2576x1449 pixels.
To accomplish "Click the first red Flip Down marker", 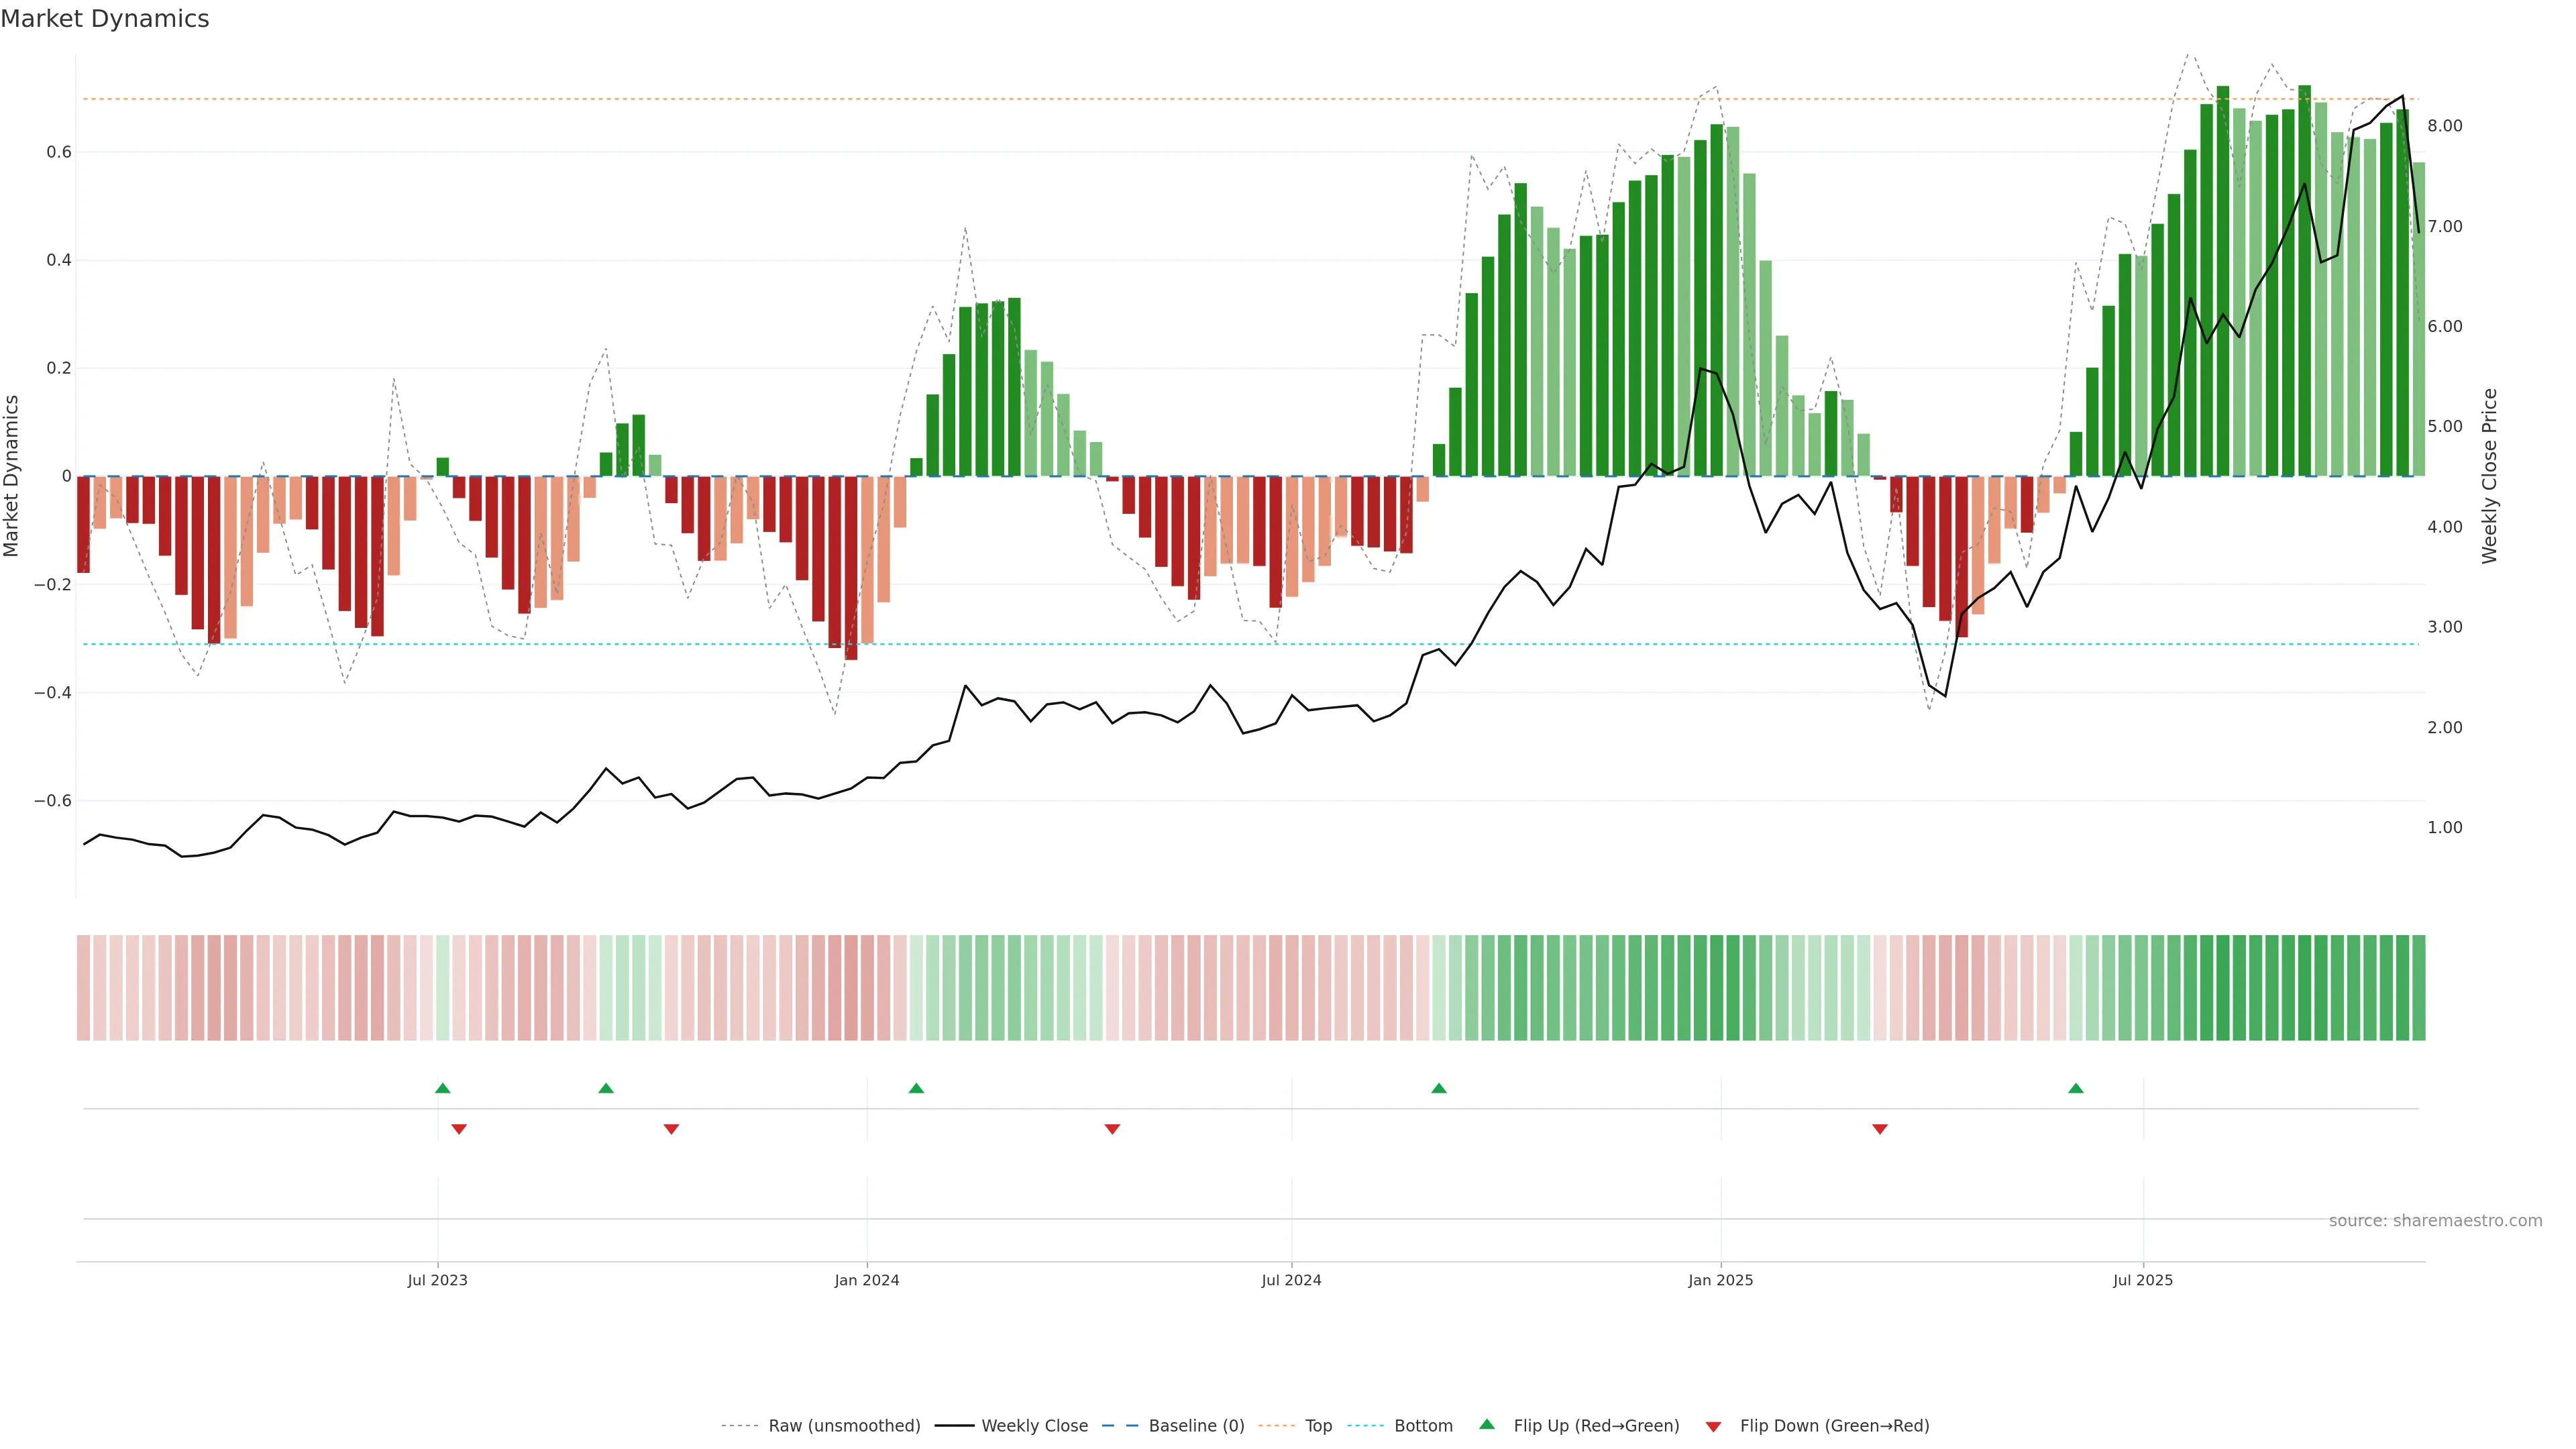I will pyautogui.click(x=459, y=1129).
